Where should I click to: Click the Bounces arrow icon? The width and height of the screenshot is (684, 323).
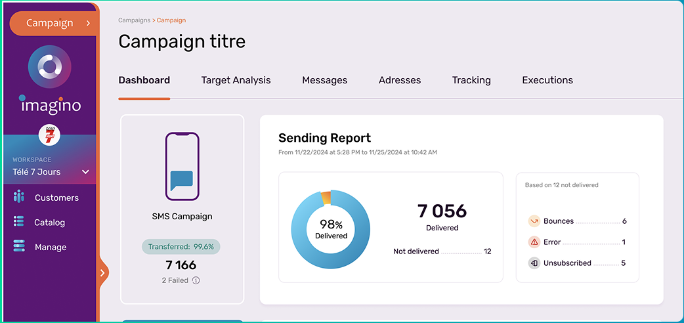pos(534,221)
